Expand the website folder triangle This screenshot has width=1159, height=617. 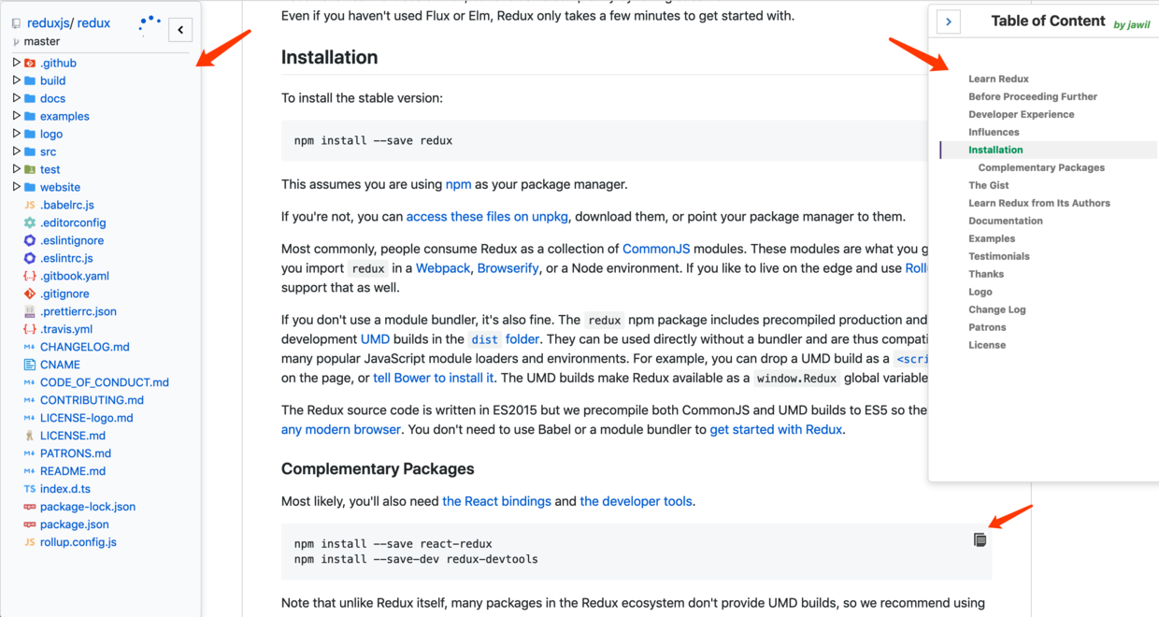coord(17,187)
